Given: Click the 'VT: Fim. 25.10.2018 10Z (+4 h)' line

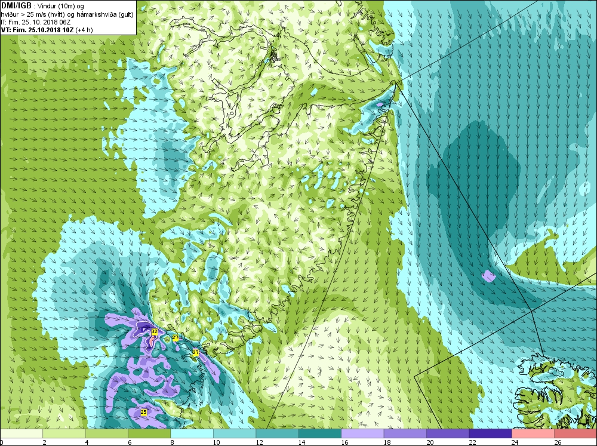Looking at the screenshot, I should (x=47, y=30).
